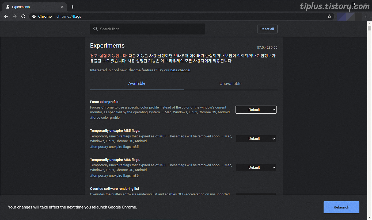Open the #temporary-unexpire-flags-m86 link
372x220 pixels.
click(114, 176)
